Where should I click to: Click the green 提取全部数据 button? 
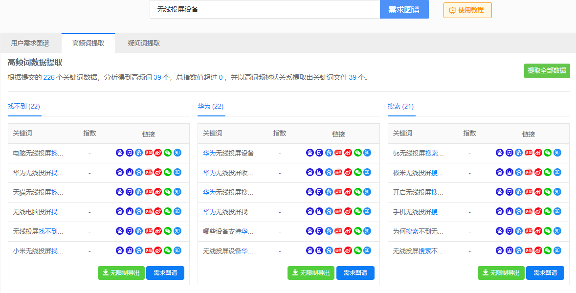pyautogui.click(x=547, y=70)
